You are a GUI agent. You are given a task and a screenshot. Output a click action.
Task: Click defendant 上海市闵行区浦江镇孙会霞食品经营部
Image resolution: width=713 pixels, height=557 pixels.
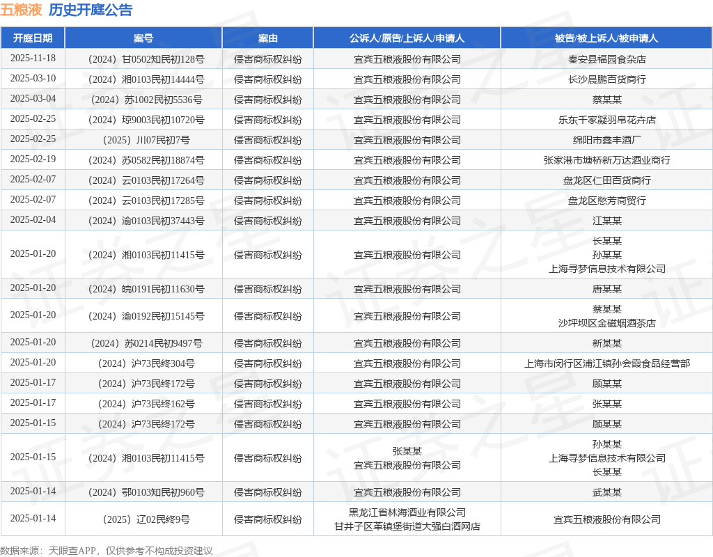tap(607, 363)
